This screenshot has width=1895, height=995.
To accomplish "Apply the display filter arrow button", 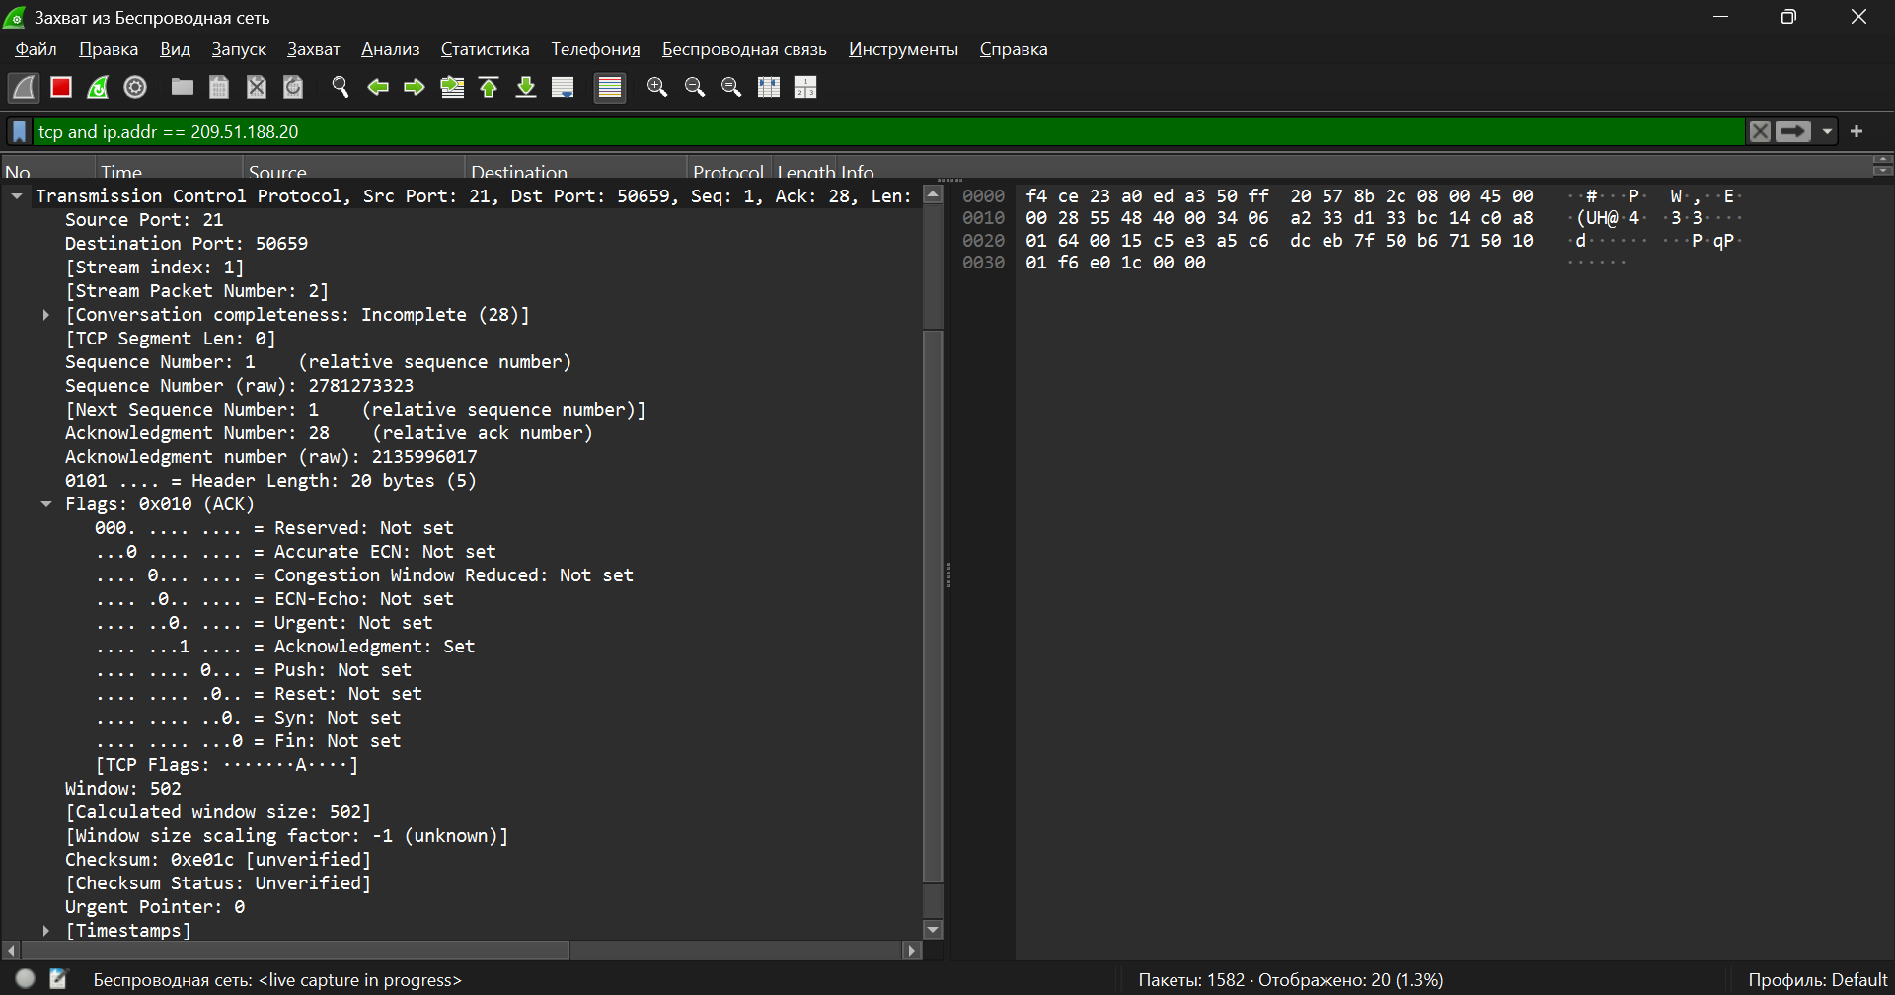I will [x=1793, y=132].
